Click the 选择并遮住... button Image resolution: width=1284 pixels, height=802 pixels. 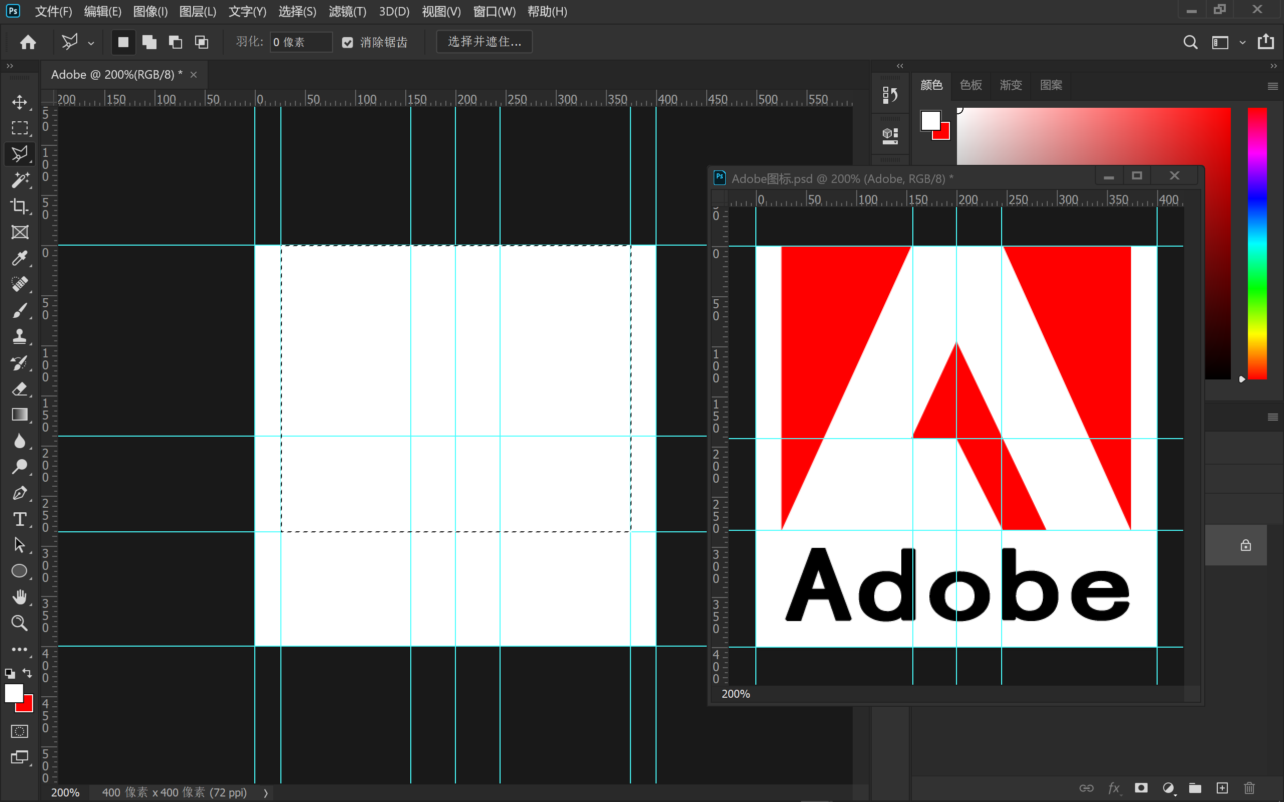click(484, 42)
